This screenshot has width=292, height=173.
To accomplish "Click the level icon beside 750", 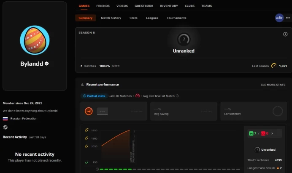I will click(87, 162).
